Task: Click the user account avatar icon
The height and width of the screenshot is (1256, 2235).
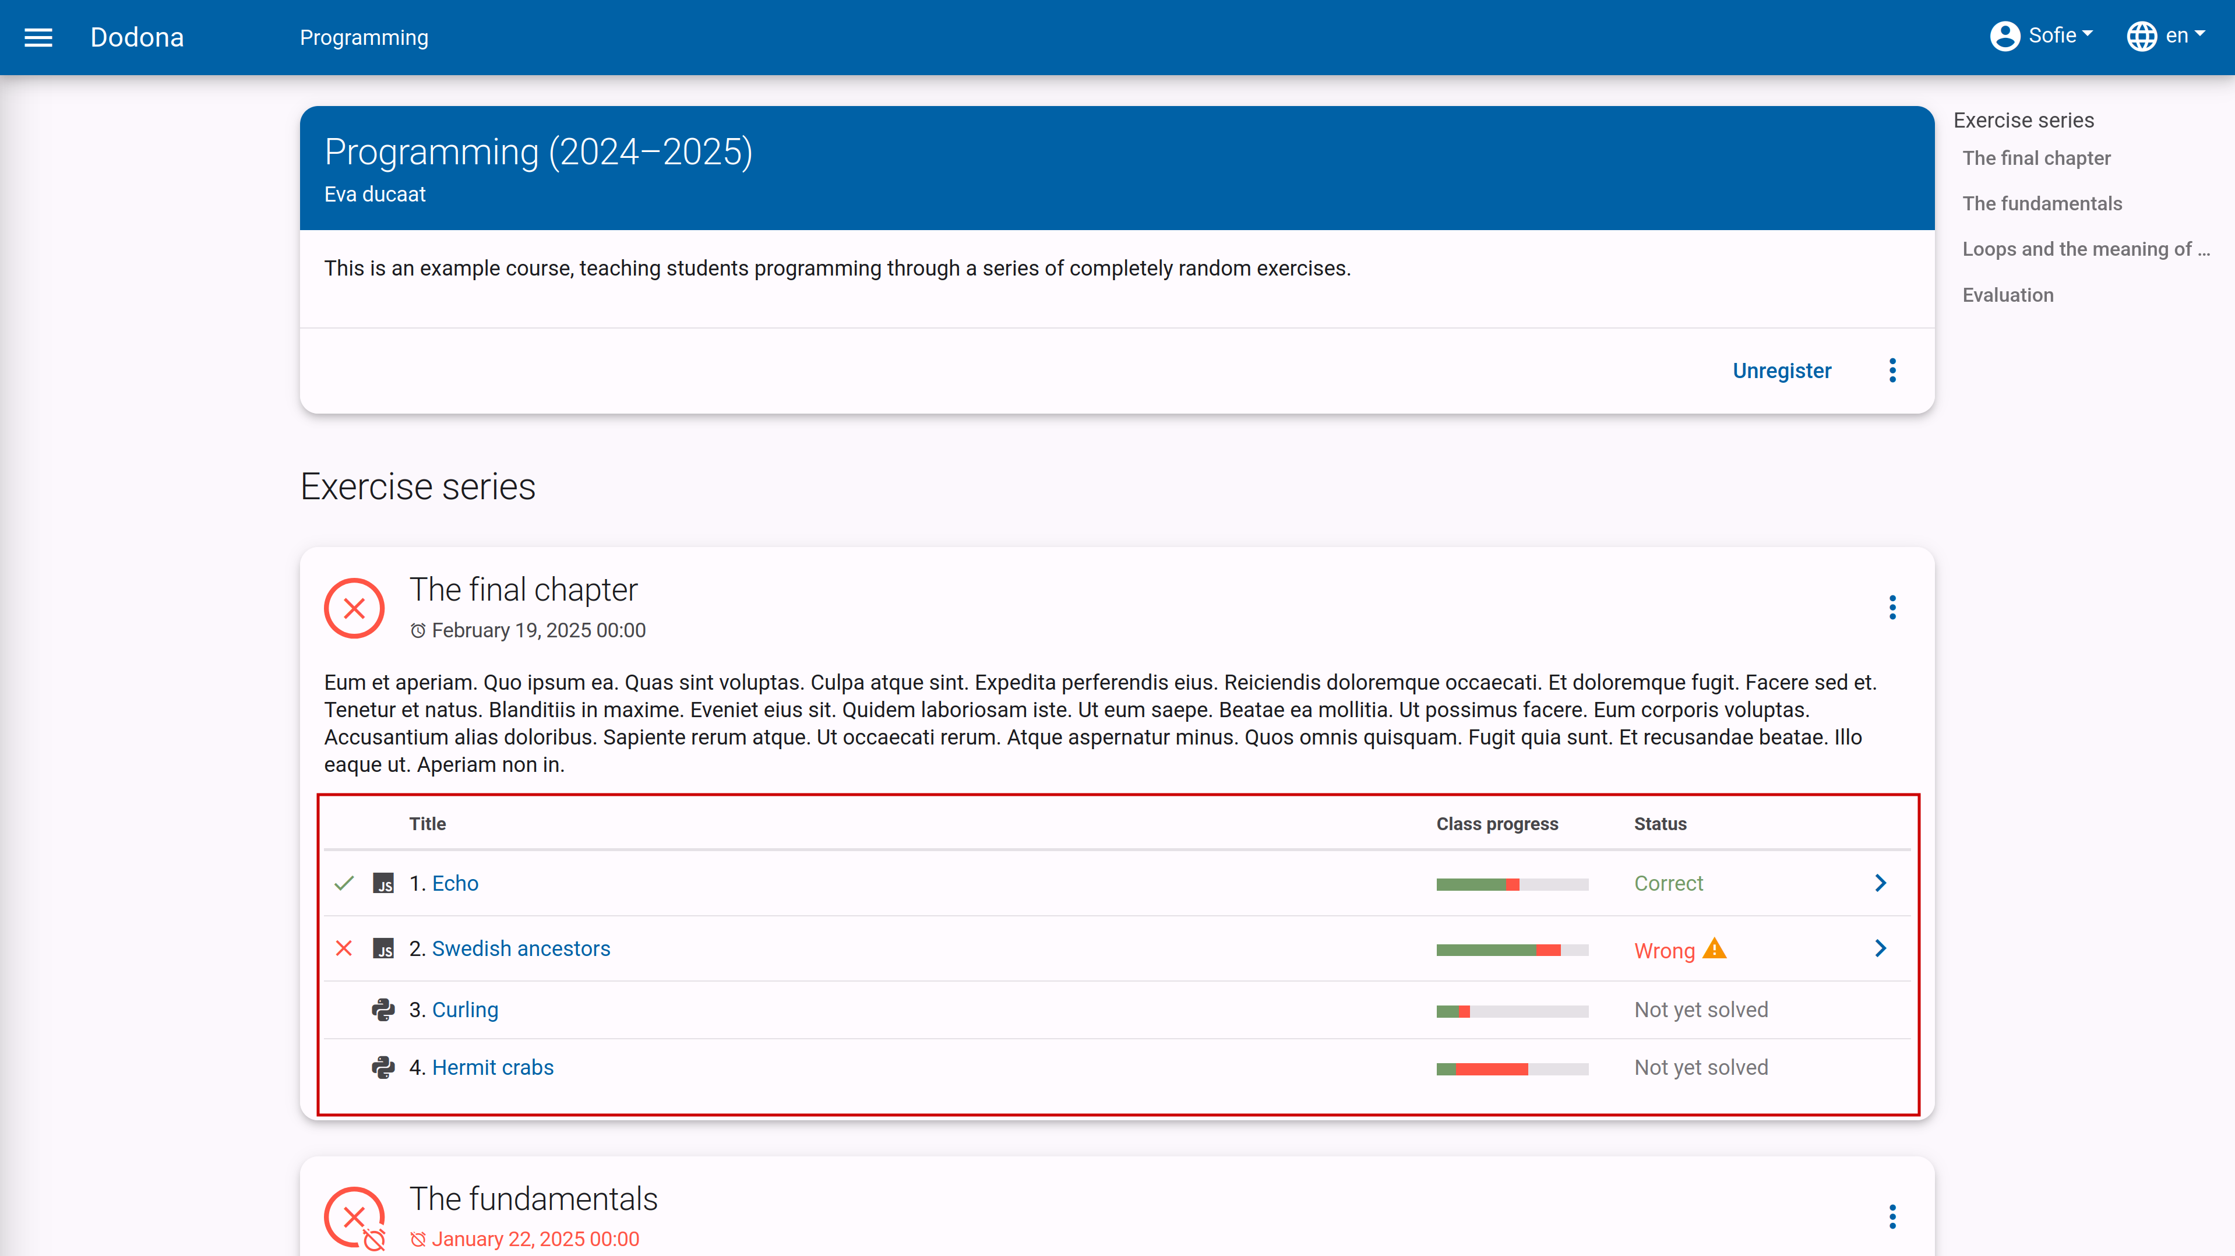Action: coord(2005,37)
